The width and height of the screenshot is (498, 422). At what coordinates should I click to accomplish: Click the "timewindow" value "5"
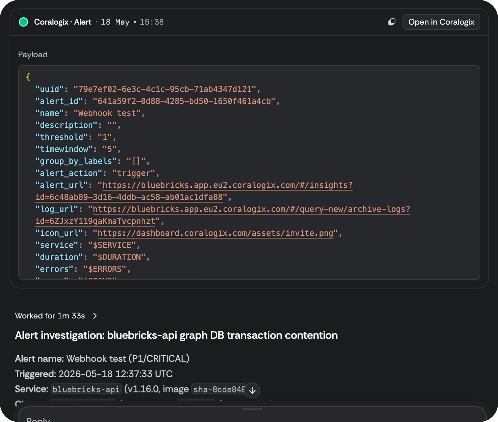pyautogui.click(x=109, y=149)
